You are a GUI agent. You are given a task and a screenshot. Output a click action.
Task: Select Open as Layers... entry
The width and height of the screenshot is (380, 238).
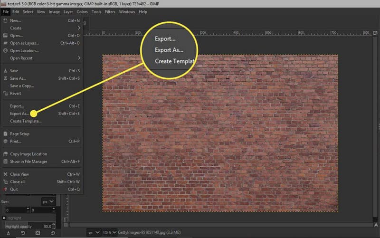pyautogui.click(x=42, y=43)
